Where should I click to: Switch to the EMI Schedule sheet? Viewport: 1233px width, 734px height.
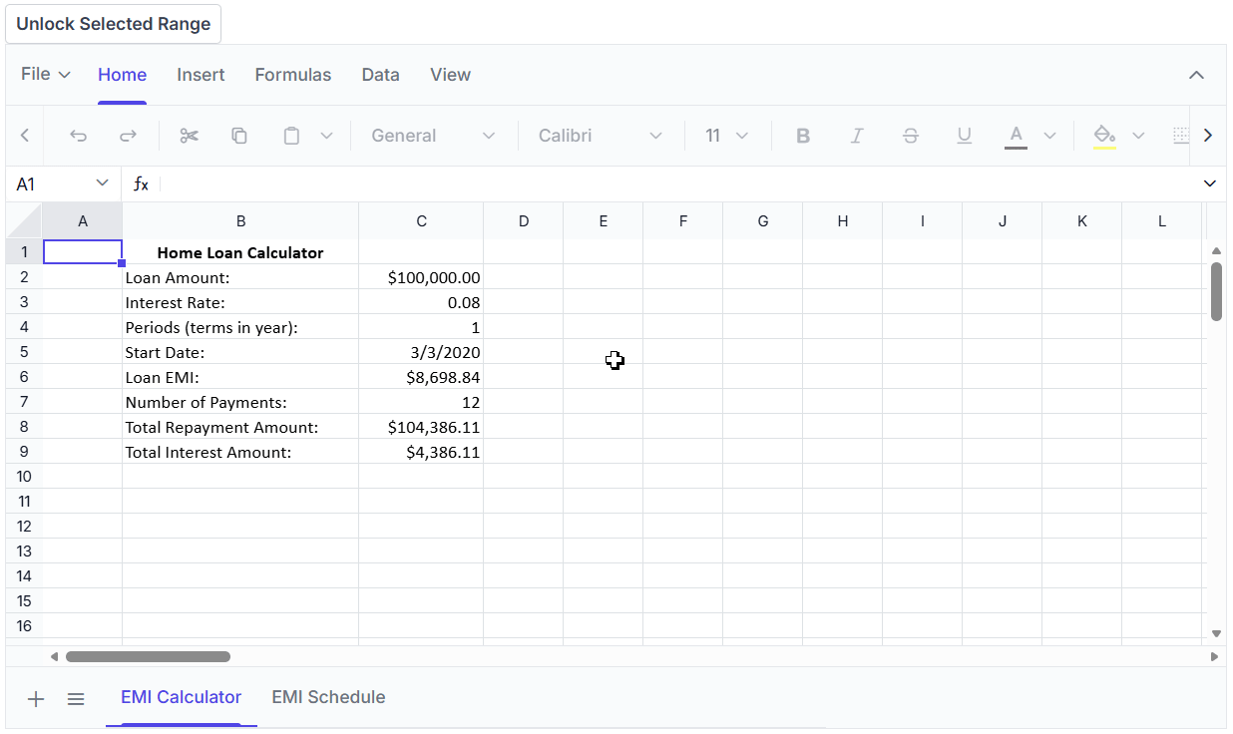pos(328,697)
